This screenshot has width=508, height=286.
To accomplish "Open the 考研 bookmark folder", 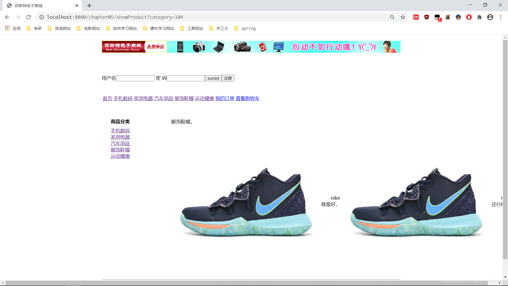I will click(x=34, y=28).
